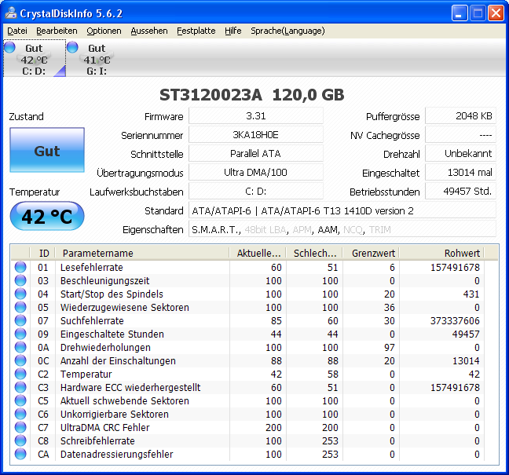Click the blue orb on G: I: tab
This screenshot has height=475, width=509.
[72, 47]
